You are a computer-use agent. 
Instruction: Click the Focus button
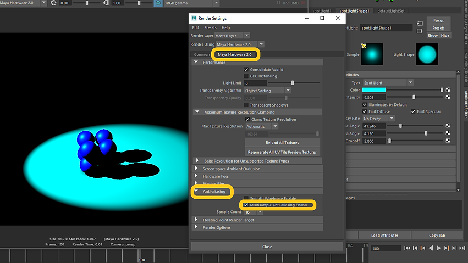point(438,20)
